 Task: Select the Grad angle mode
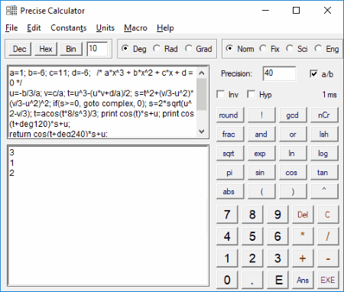coord(198,49)
